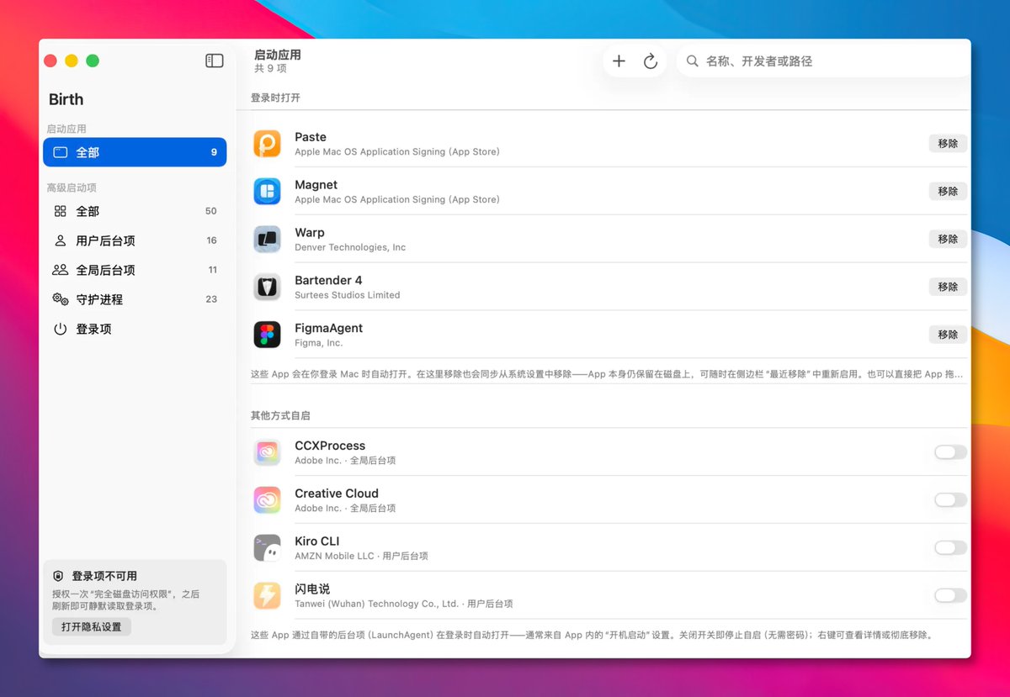Viewport: 1010px width, 697px height.
Task: Click the Paste app name text
Action: (311, 137)
